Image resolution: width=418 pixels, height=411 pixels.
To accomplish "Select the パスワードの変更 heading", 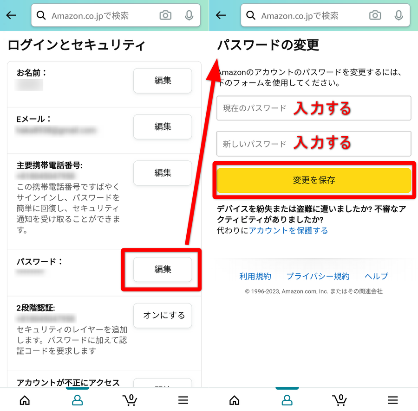I will click(x=268, y=44).
